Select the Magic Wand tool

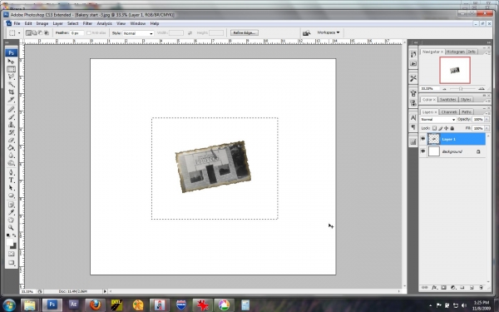[x=11, y=84]
